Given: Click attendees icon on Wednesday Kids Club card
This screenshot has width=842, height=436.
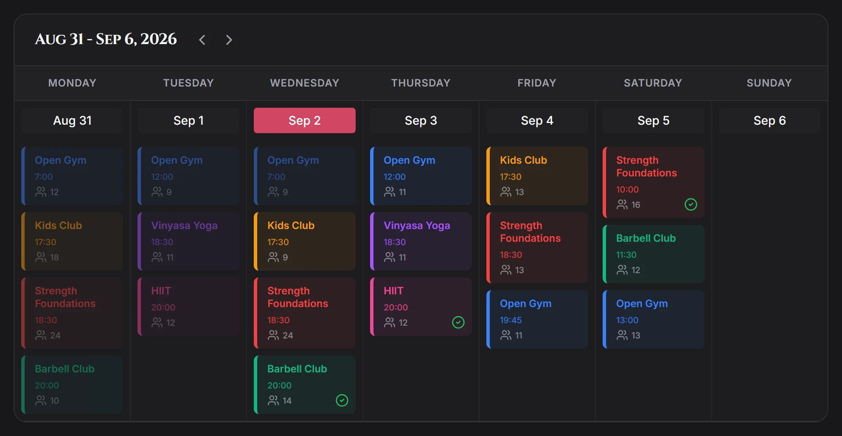Looking at the screenshot, I should pos(273,257).
